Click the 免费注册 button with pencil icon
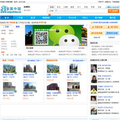Screen dimensions: 120x120 [97, 27]
